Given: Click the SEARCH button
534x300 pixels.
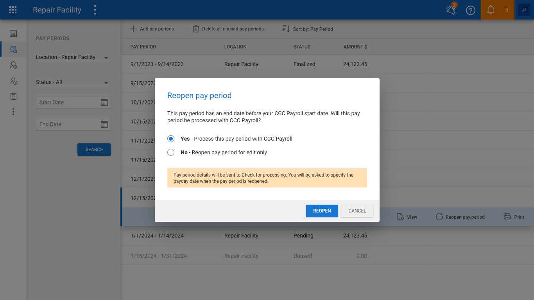Looking at the screenshot, I should 94,150.
